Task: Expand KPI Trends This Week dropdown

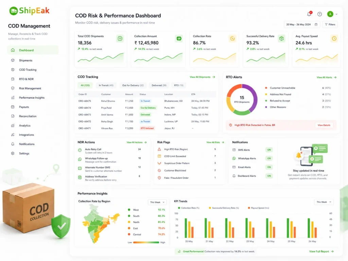Action: click(324, 202)
